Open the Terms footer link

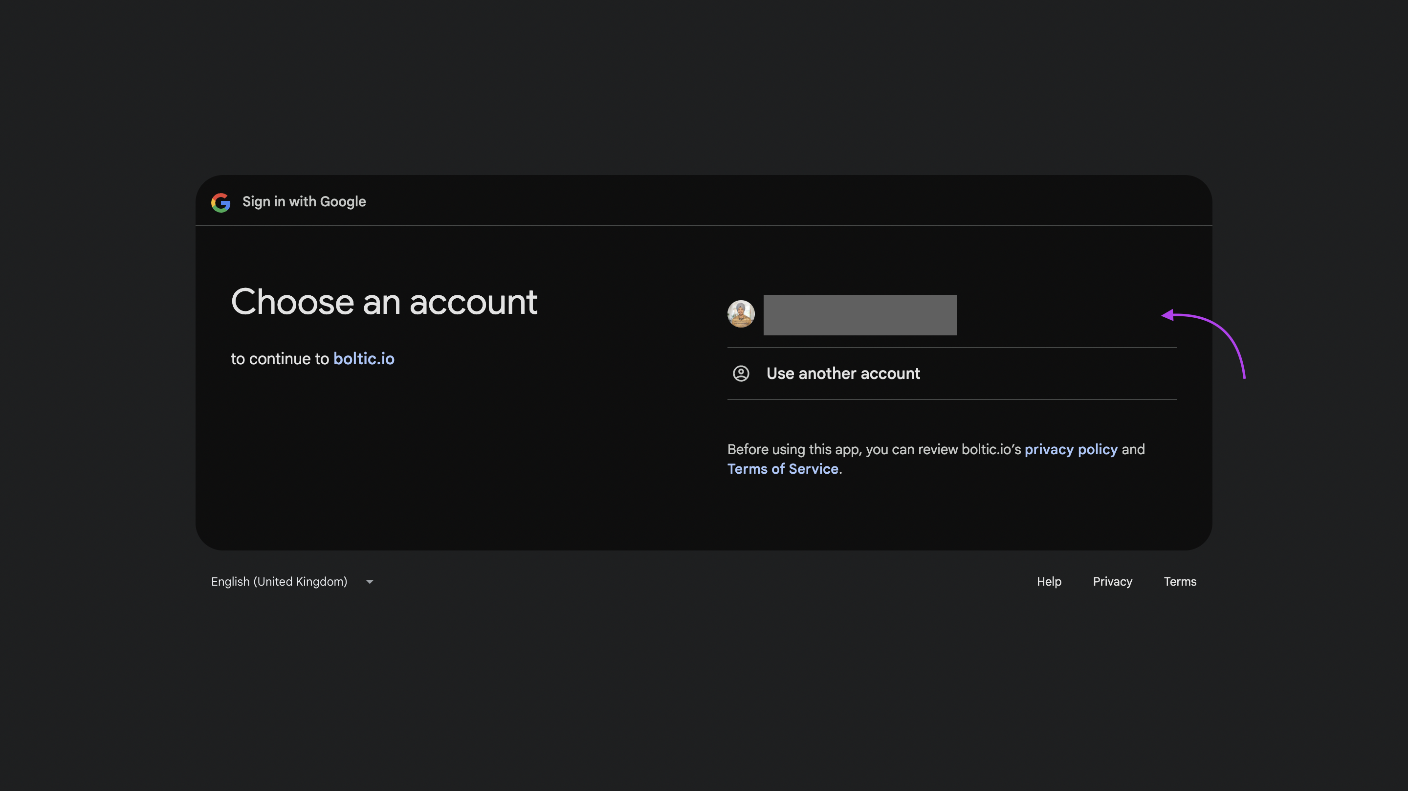coord(1180,582)
